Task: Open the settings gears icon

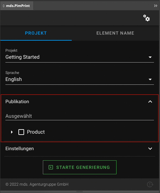Action: pos(146,18)
